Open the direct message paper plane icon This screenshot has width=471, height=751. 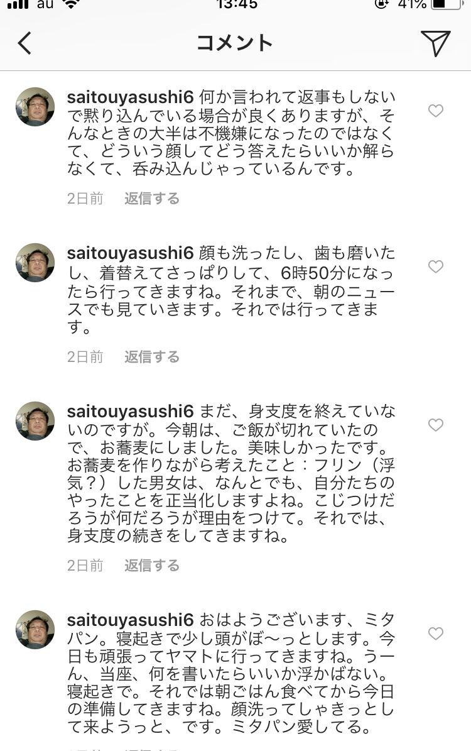[x=436, y=43]
